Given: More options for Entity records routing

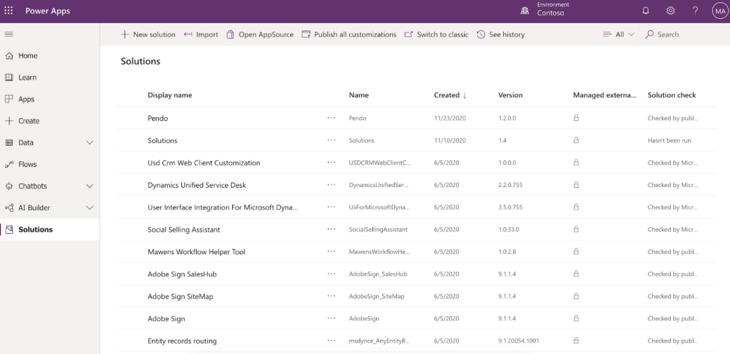Looking at the screenshot, I should [331, 340].
